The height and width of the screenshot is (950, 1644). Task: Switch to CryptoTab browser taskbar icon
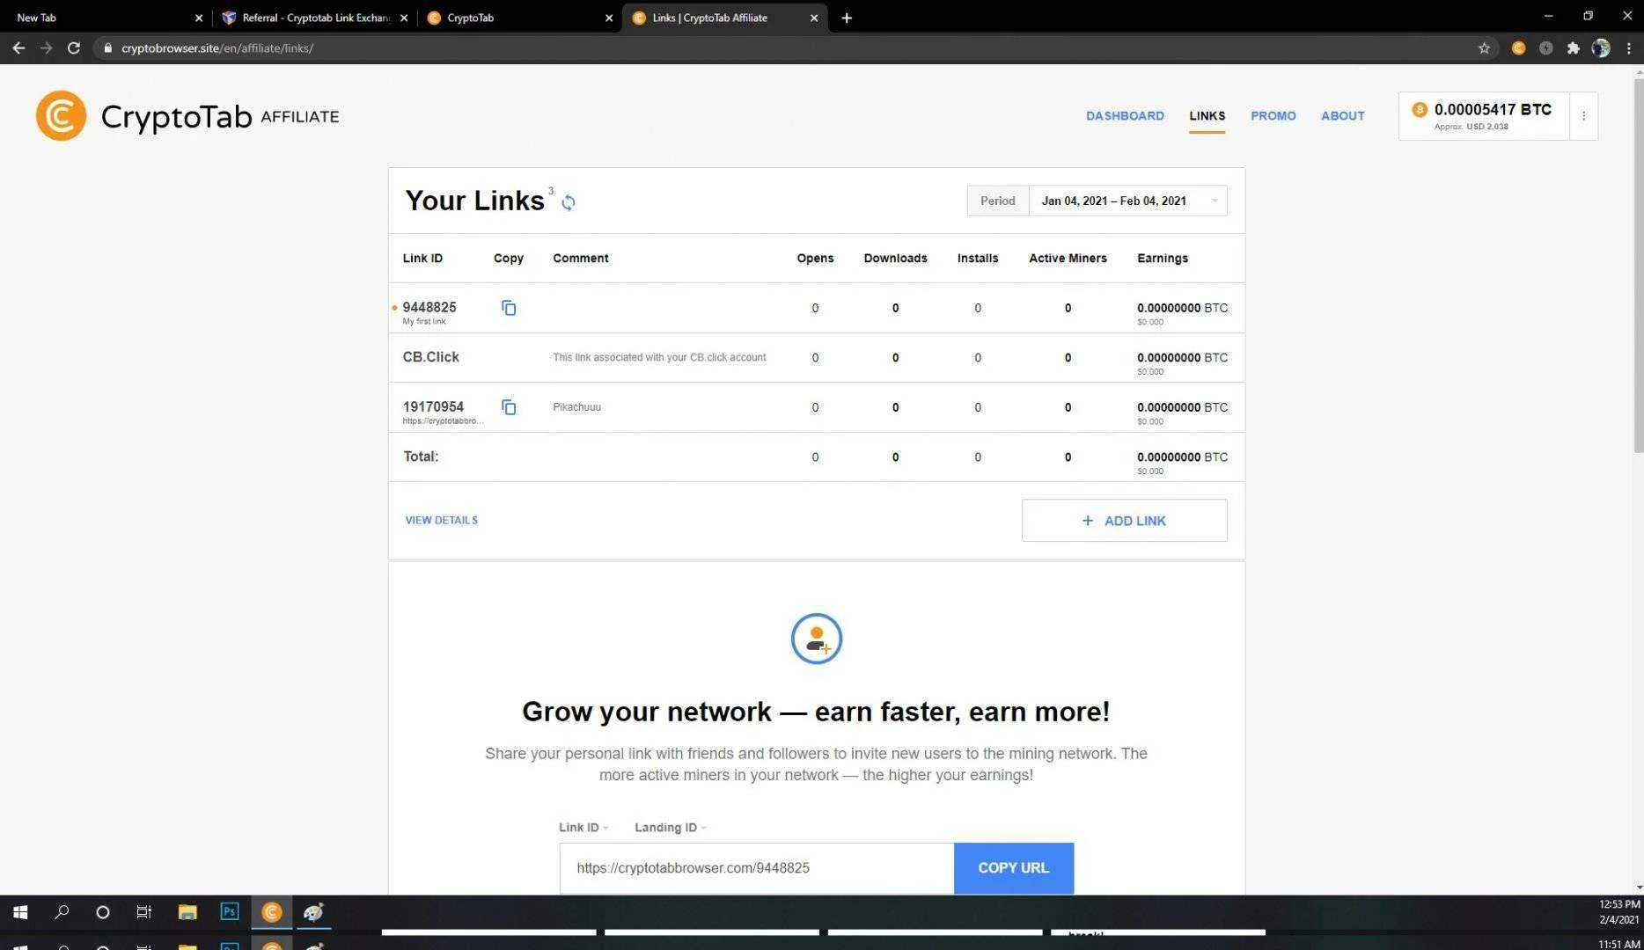[x=272, y=912]
